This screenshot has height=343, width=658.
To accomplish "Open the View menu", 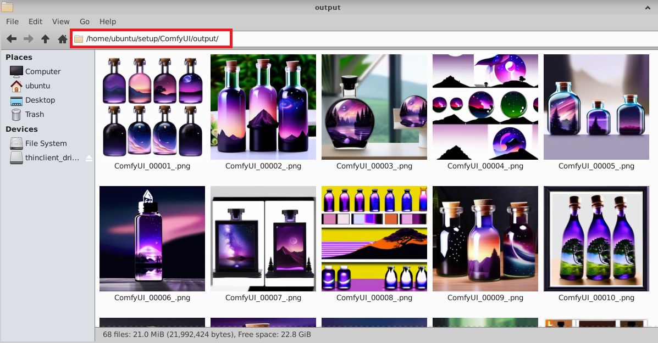I will click(61, 21).
